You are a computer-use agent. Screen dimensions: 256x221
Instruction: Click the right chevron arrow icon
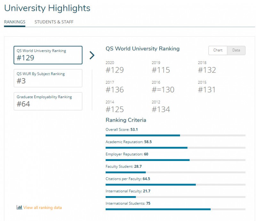coord(92,55)
